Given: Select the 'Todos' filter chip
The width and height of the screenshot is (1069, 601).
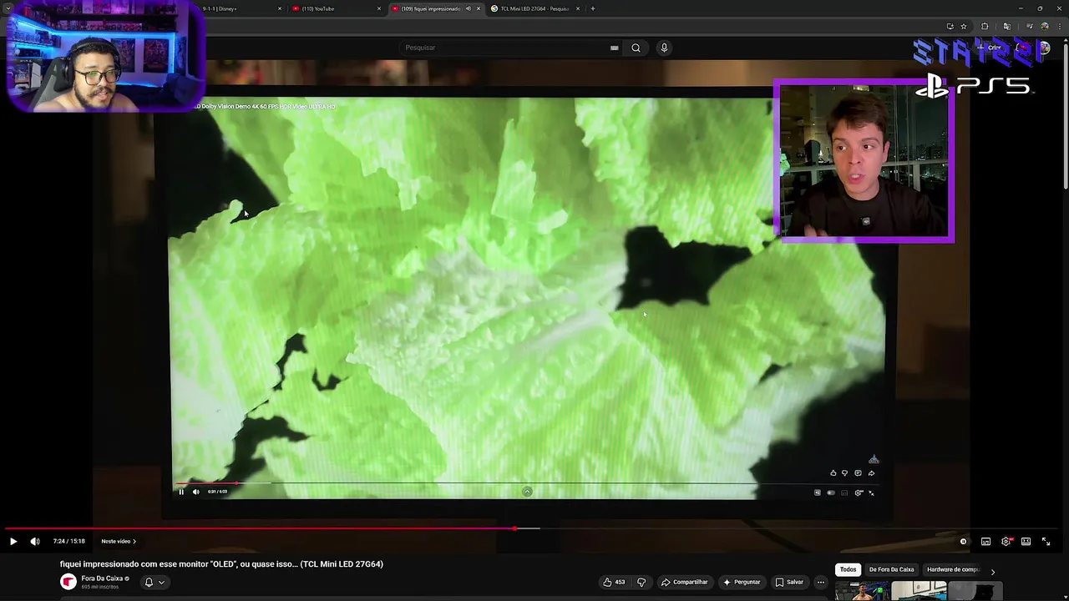Looking at the screenshot, I should tap(848, 569).
